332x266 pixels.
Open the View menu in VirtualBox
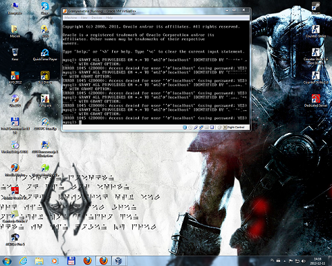84,17
